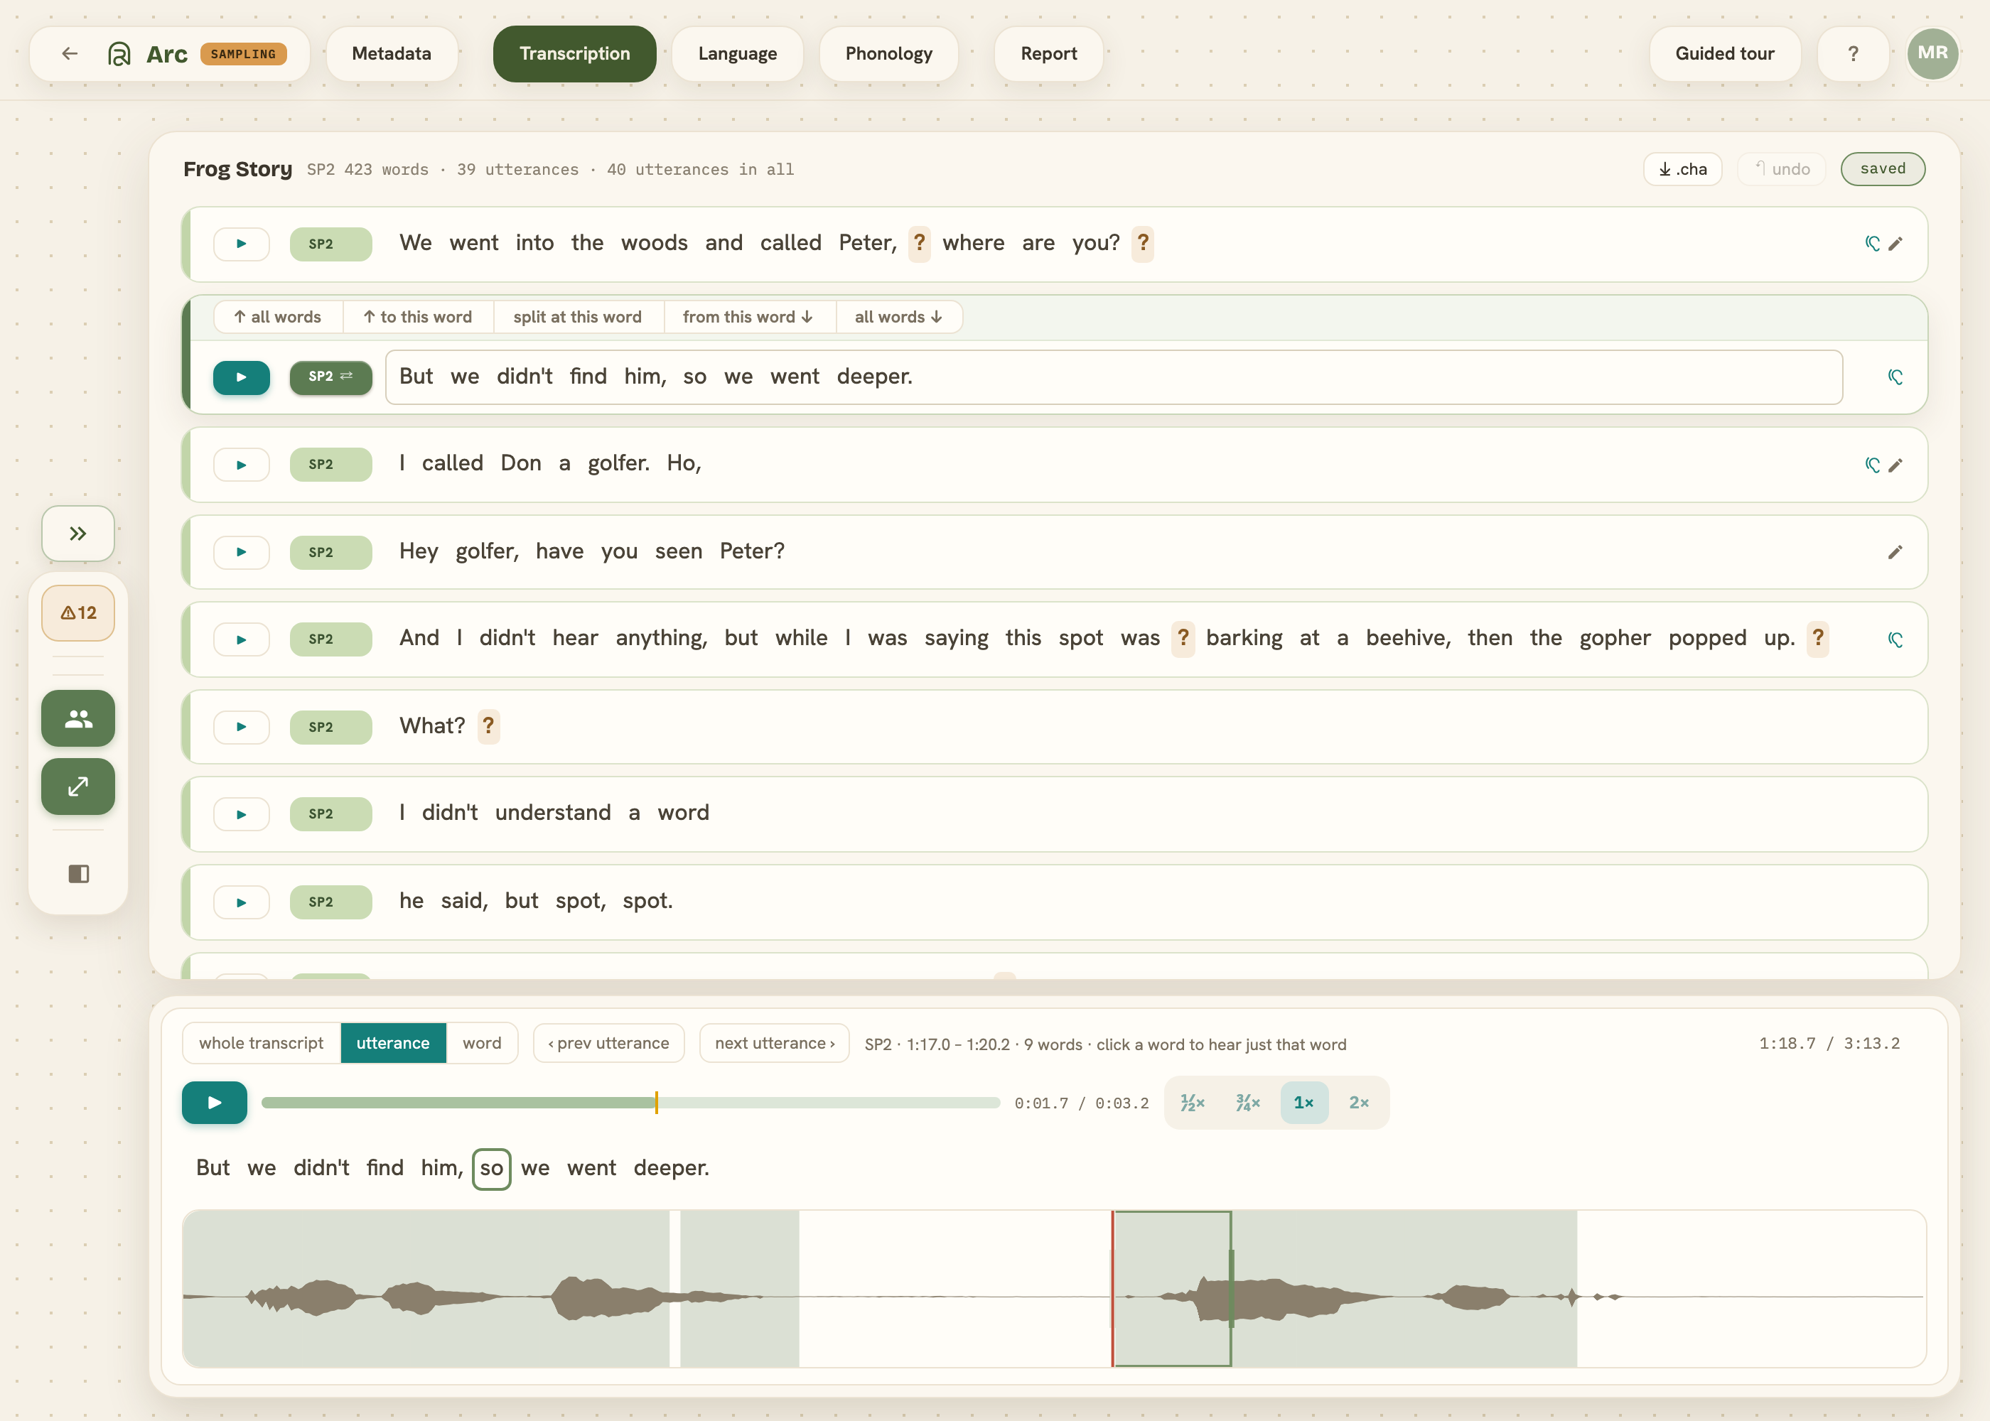Open help with the question mark button
The height and width of the screenshot is (1421, 1990).
click(x=1853, y=53)
